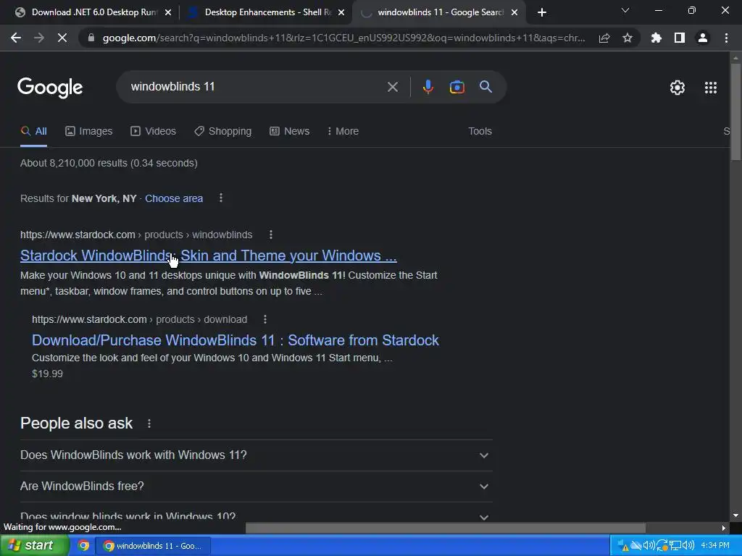Open People also ask options menu
Image resolution: width=742 pixels, height=556 pixels.
(x=149, y=424)
